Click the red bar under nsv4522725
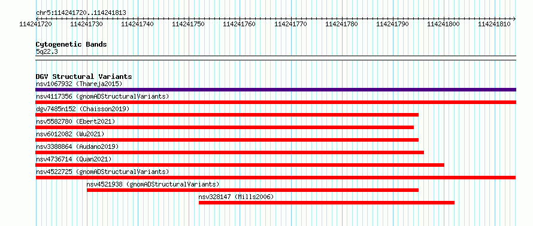This screenshot has height=226, width=533. [x=275, y=178]
